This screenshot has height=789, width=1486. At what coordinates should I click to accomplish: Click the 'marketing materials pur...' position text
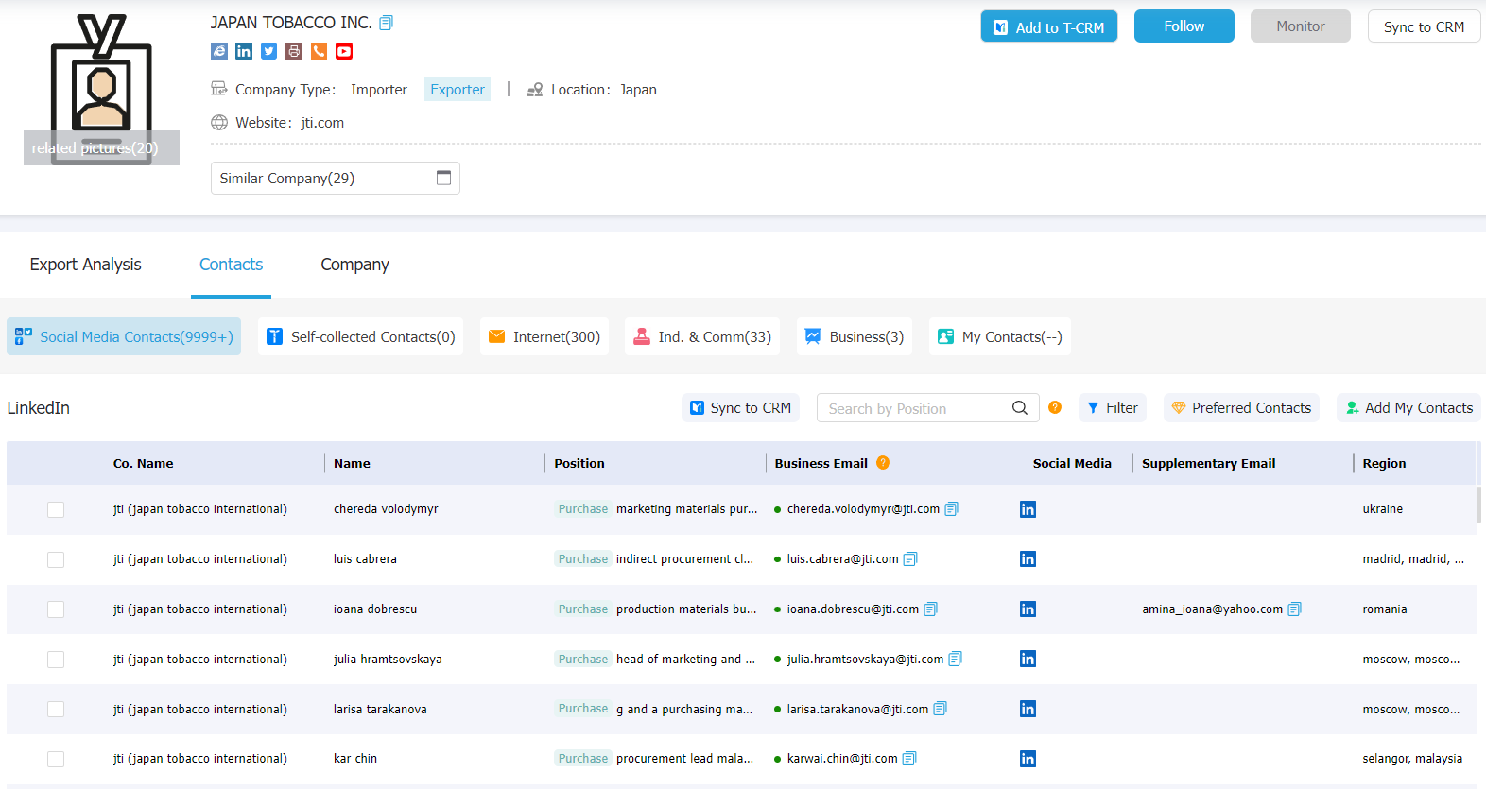[x=686, y=508]
